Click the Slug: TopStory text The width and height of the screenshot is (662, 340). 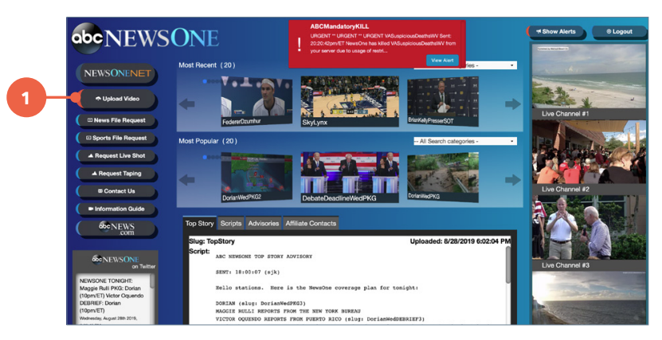[212, 242]
